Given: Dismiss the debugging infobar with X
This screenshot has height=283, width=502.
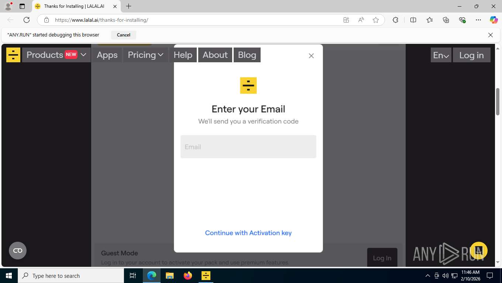Looking at the screenshot, I should 491,35.
